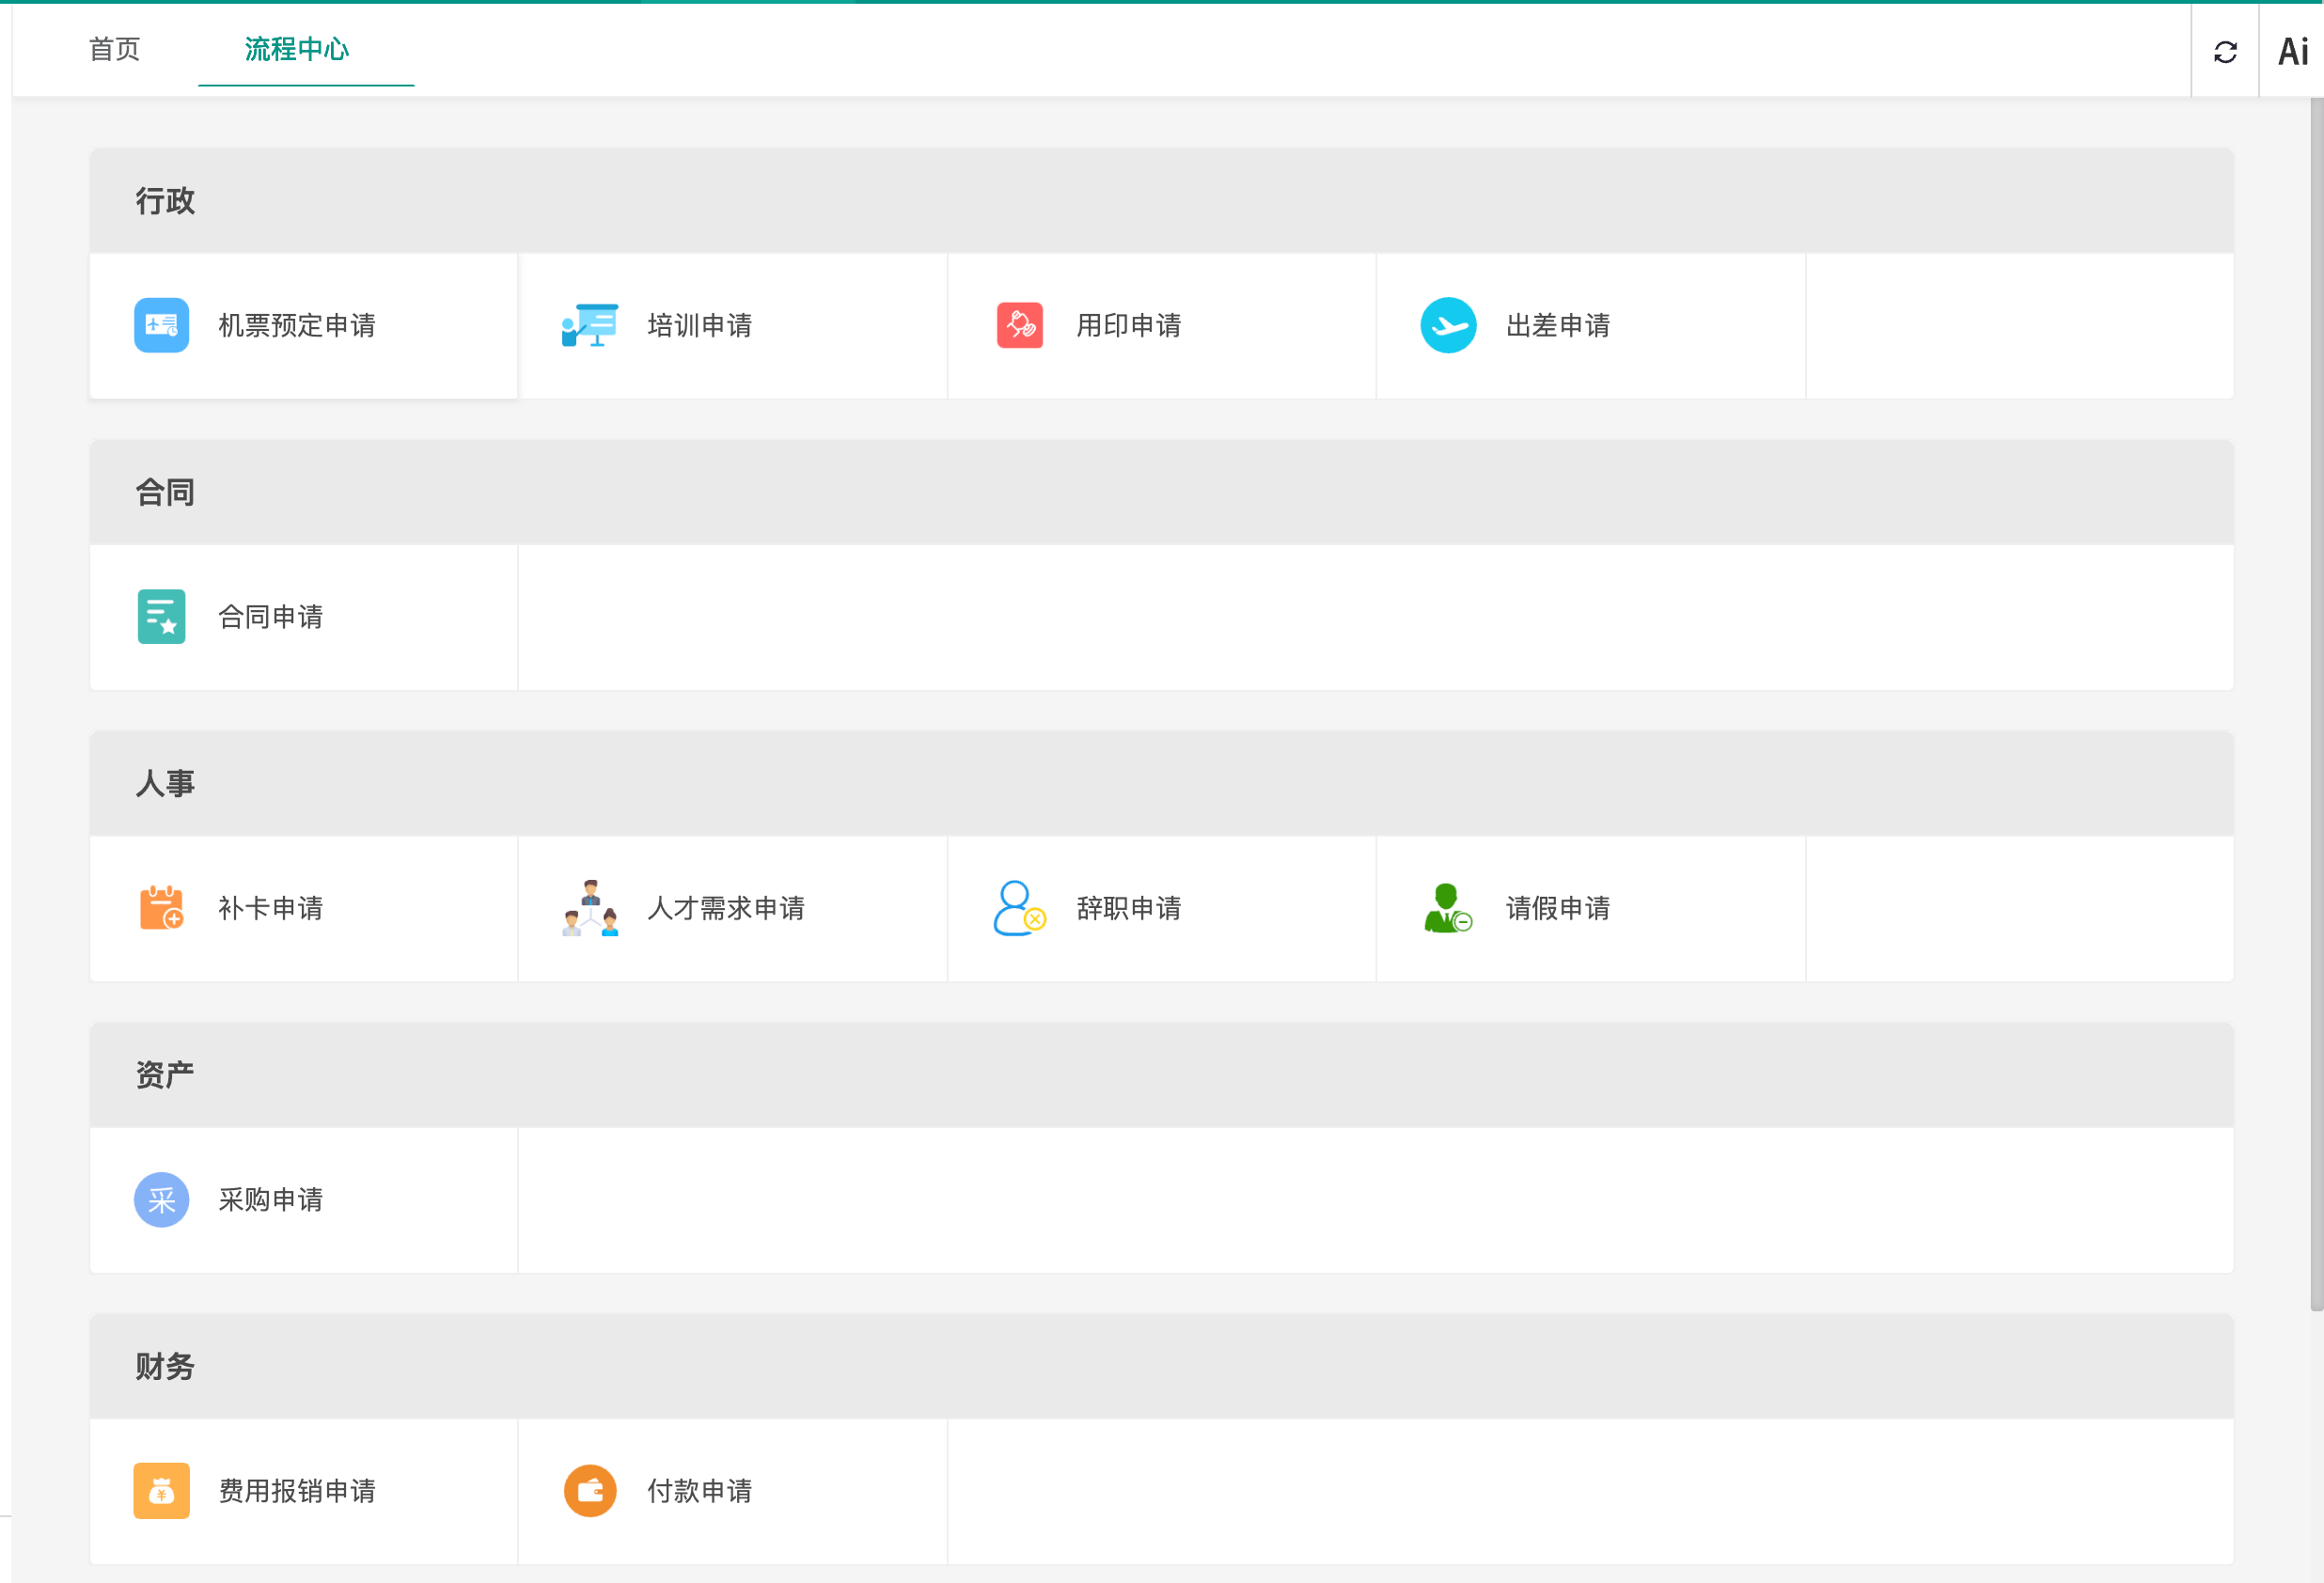Open 用印申请 label

click(x=1128, y=325)
